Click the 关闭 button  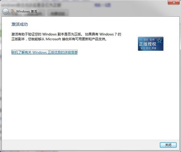[168, 145]
